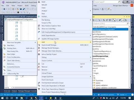
Task: Click the Save icon in the toolbar
Action: pyautogui.click(x=21, y=9)
